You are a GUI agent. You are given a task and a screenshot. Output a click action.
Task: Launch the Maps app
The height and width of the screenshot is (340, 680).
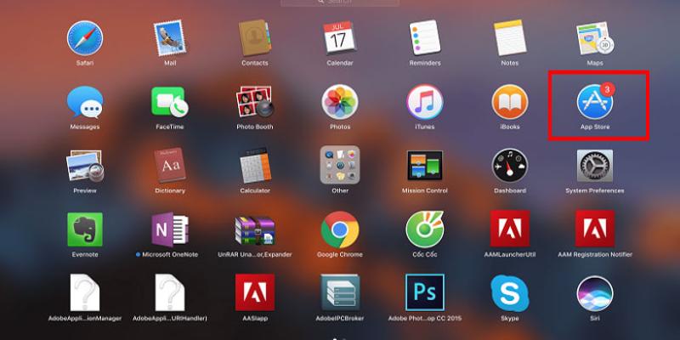[x=595, y=38]
